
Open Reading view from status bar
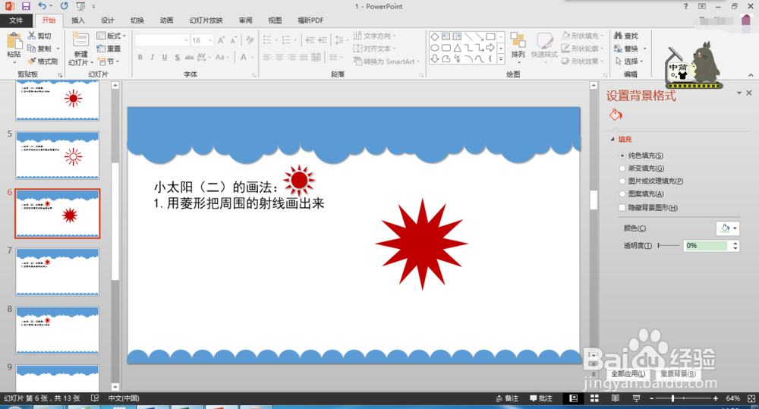pos(616,398)
